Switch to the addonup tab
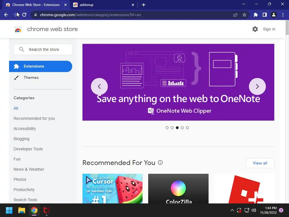This screenshot has width=289, height=217. [x=104, y=5]
